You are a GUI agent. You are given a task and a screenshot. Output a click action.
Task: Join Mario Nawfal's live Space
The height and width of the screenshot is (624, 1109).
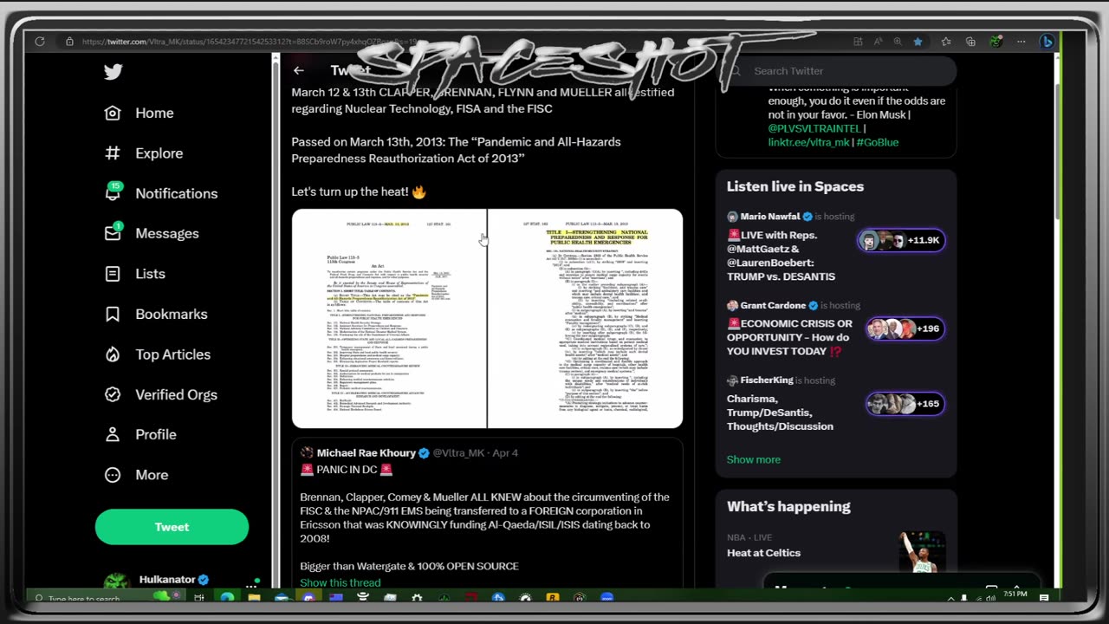pyautogui.click(x=782, y=256)
